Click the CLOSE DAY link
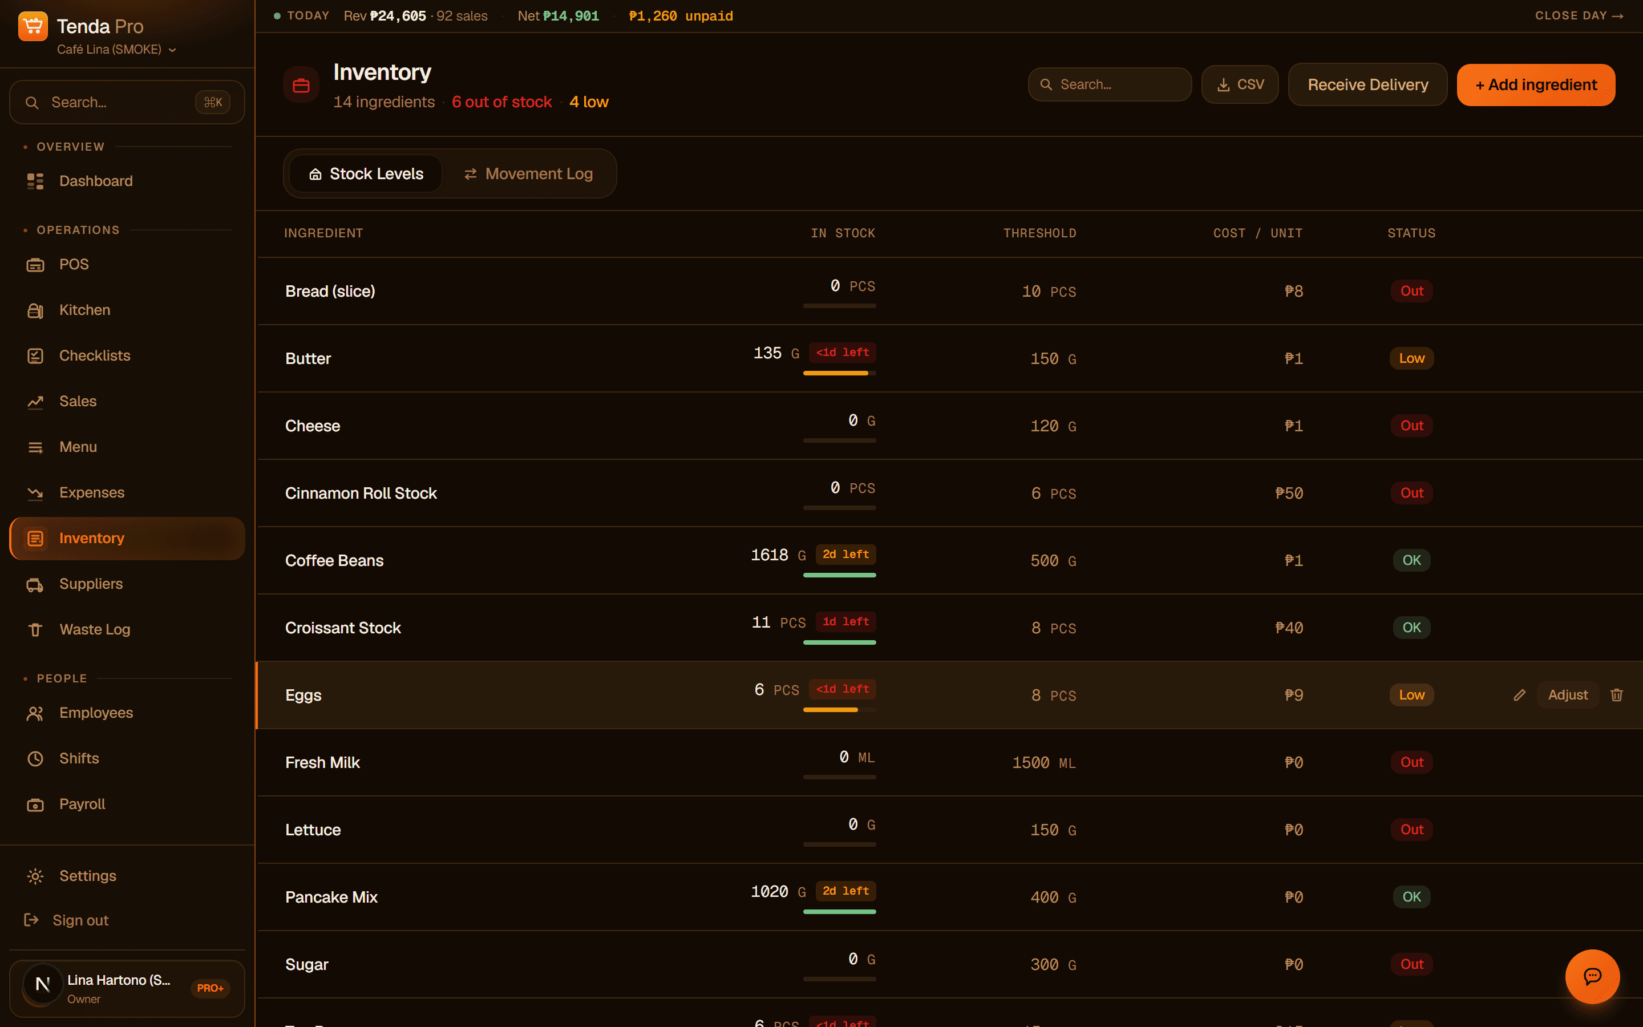The image size is (1643, 1027). coord(1579,15)
